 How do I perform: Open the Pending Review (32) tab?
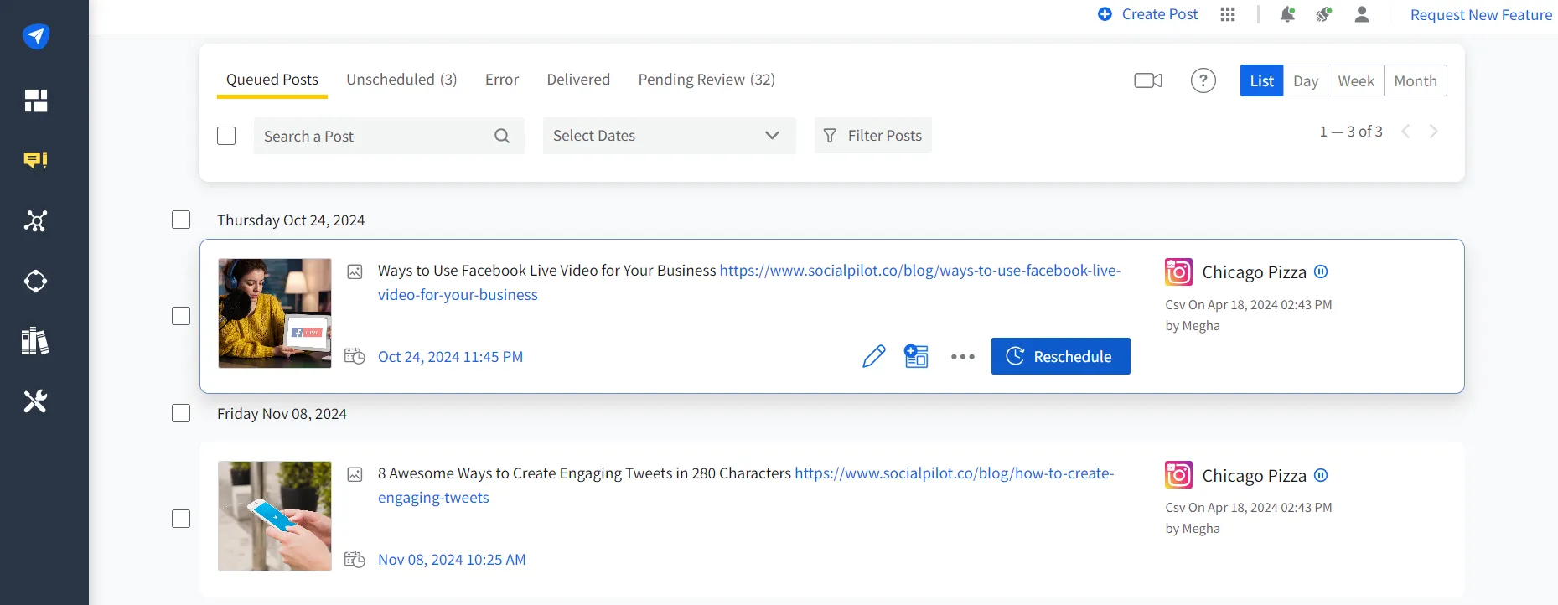[707, 80]
